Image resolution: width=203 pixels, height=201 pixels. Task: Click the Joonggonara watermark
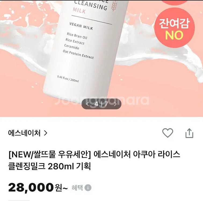click(x=102, y=100)
